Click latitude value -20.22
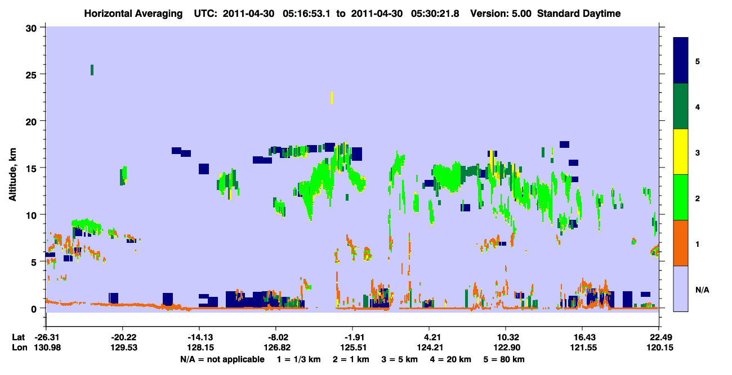This screenshot has height=375, width=732. click(x=122, y=337)
